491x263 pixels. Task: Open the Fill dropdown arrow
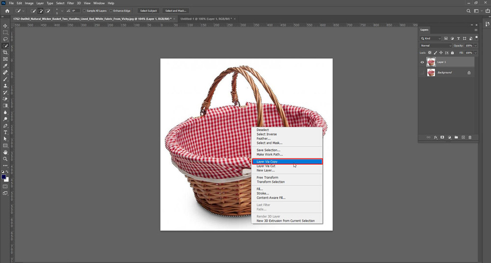point(476,53)
